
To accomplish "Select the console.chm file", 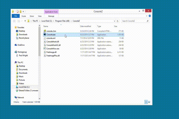I will coord(84,31).
